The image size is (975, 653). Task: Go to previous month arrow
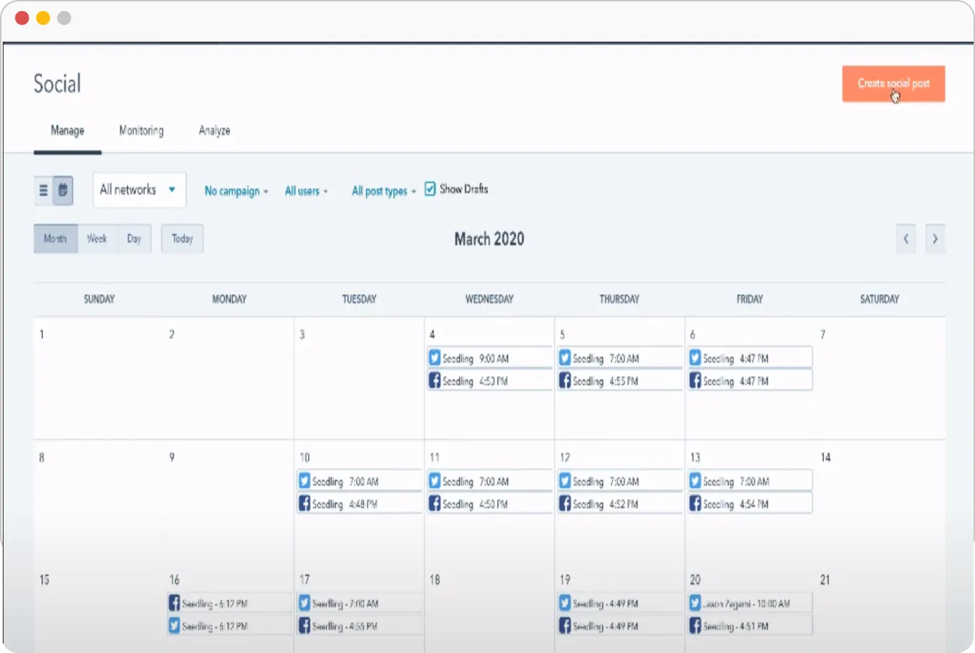tap(906, 239)
